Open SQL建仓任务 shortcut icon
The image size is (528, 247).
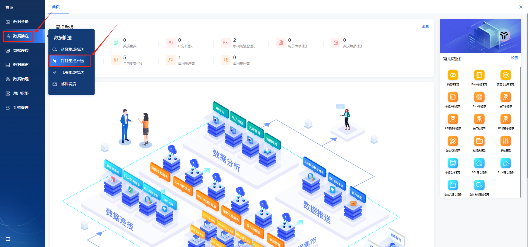[479, 163]
